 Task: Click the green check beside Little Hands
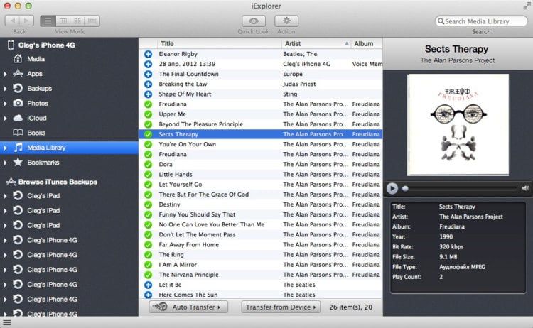(149, 175)
